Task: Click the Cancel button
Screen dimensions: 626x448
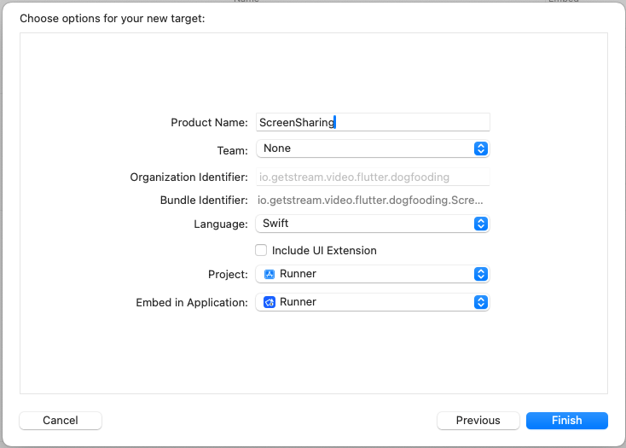Action: (x=61, y=421)
